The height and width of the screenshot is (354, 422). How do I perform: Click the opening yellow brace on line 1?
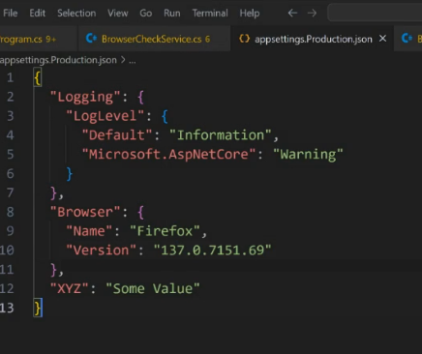38,78
